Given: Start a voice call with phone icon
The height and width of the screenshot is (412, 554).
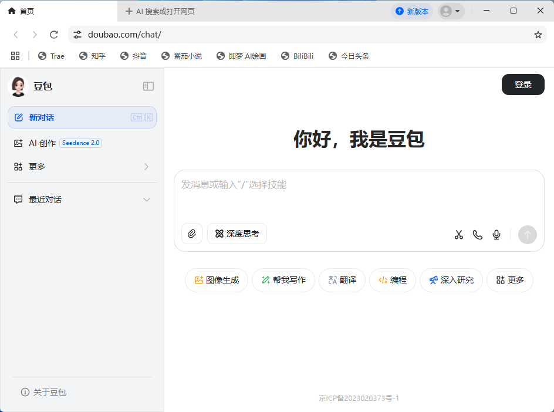Looking at the screenshot, I should click(x=477, y=235).
